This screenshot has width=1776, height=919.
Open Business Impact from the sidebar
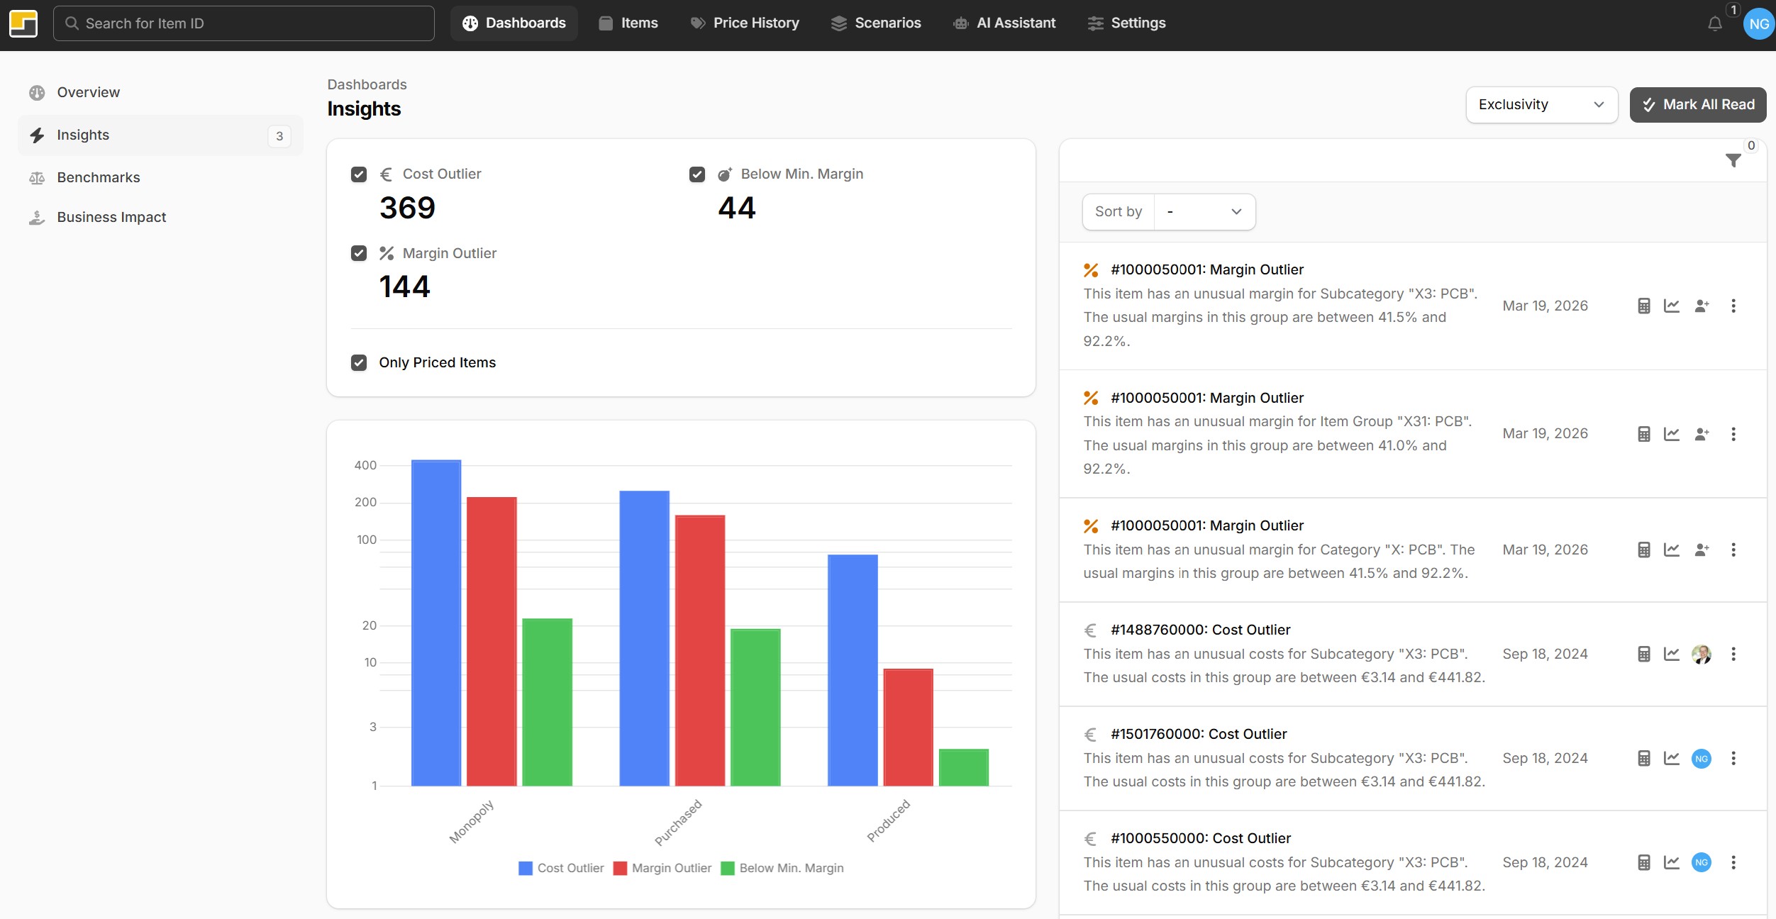click(111, 217)
